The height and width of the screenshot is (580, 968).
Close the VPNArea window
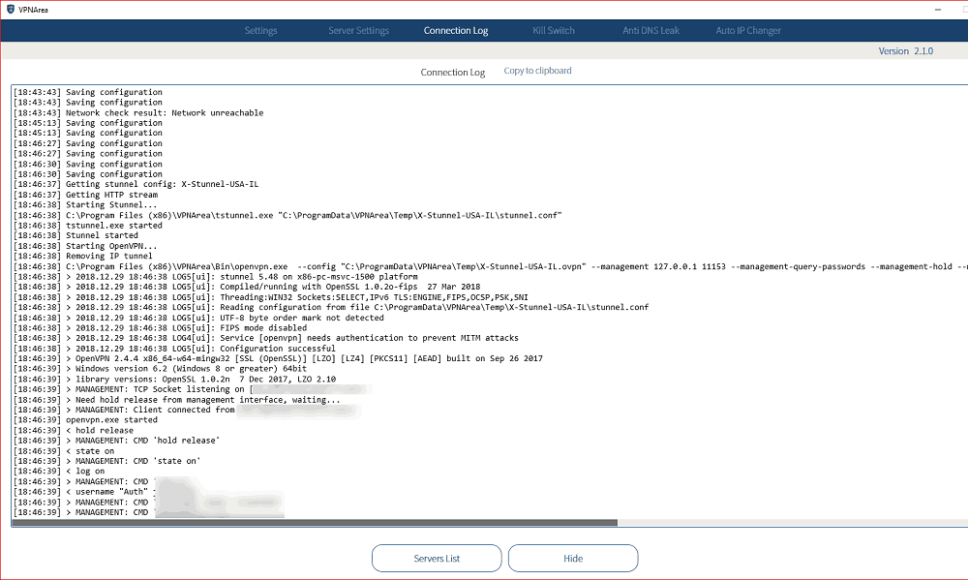(x=950, y=9)
